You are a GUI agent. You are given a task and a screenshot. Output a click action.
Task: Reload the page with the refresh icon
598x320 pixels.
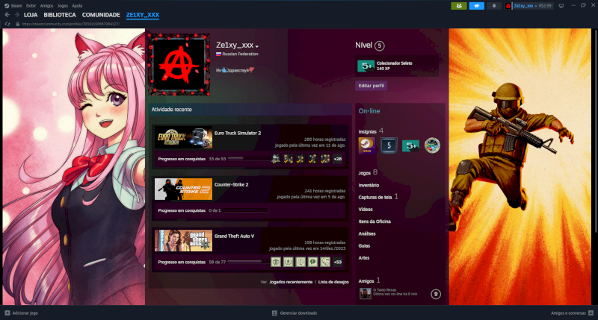point(7,24)
